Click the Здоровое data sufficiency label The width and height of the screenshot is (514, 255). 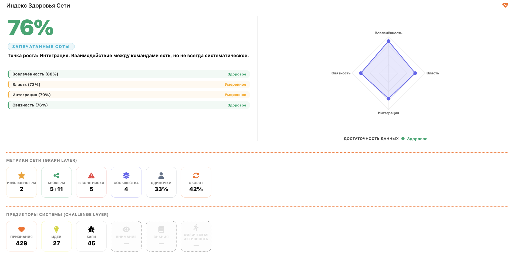pyautogui.click(x=417, y=139)
